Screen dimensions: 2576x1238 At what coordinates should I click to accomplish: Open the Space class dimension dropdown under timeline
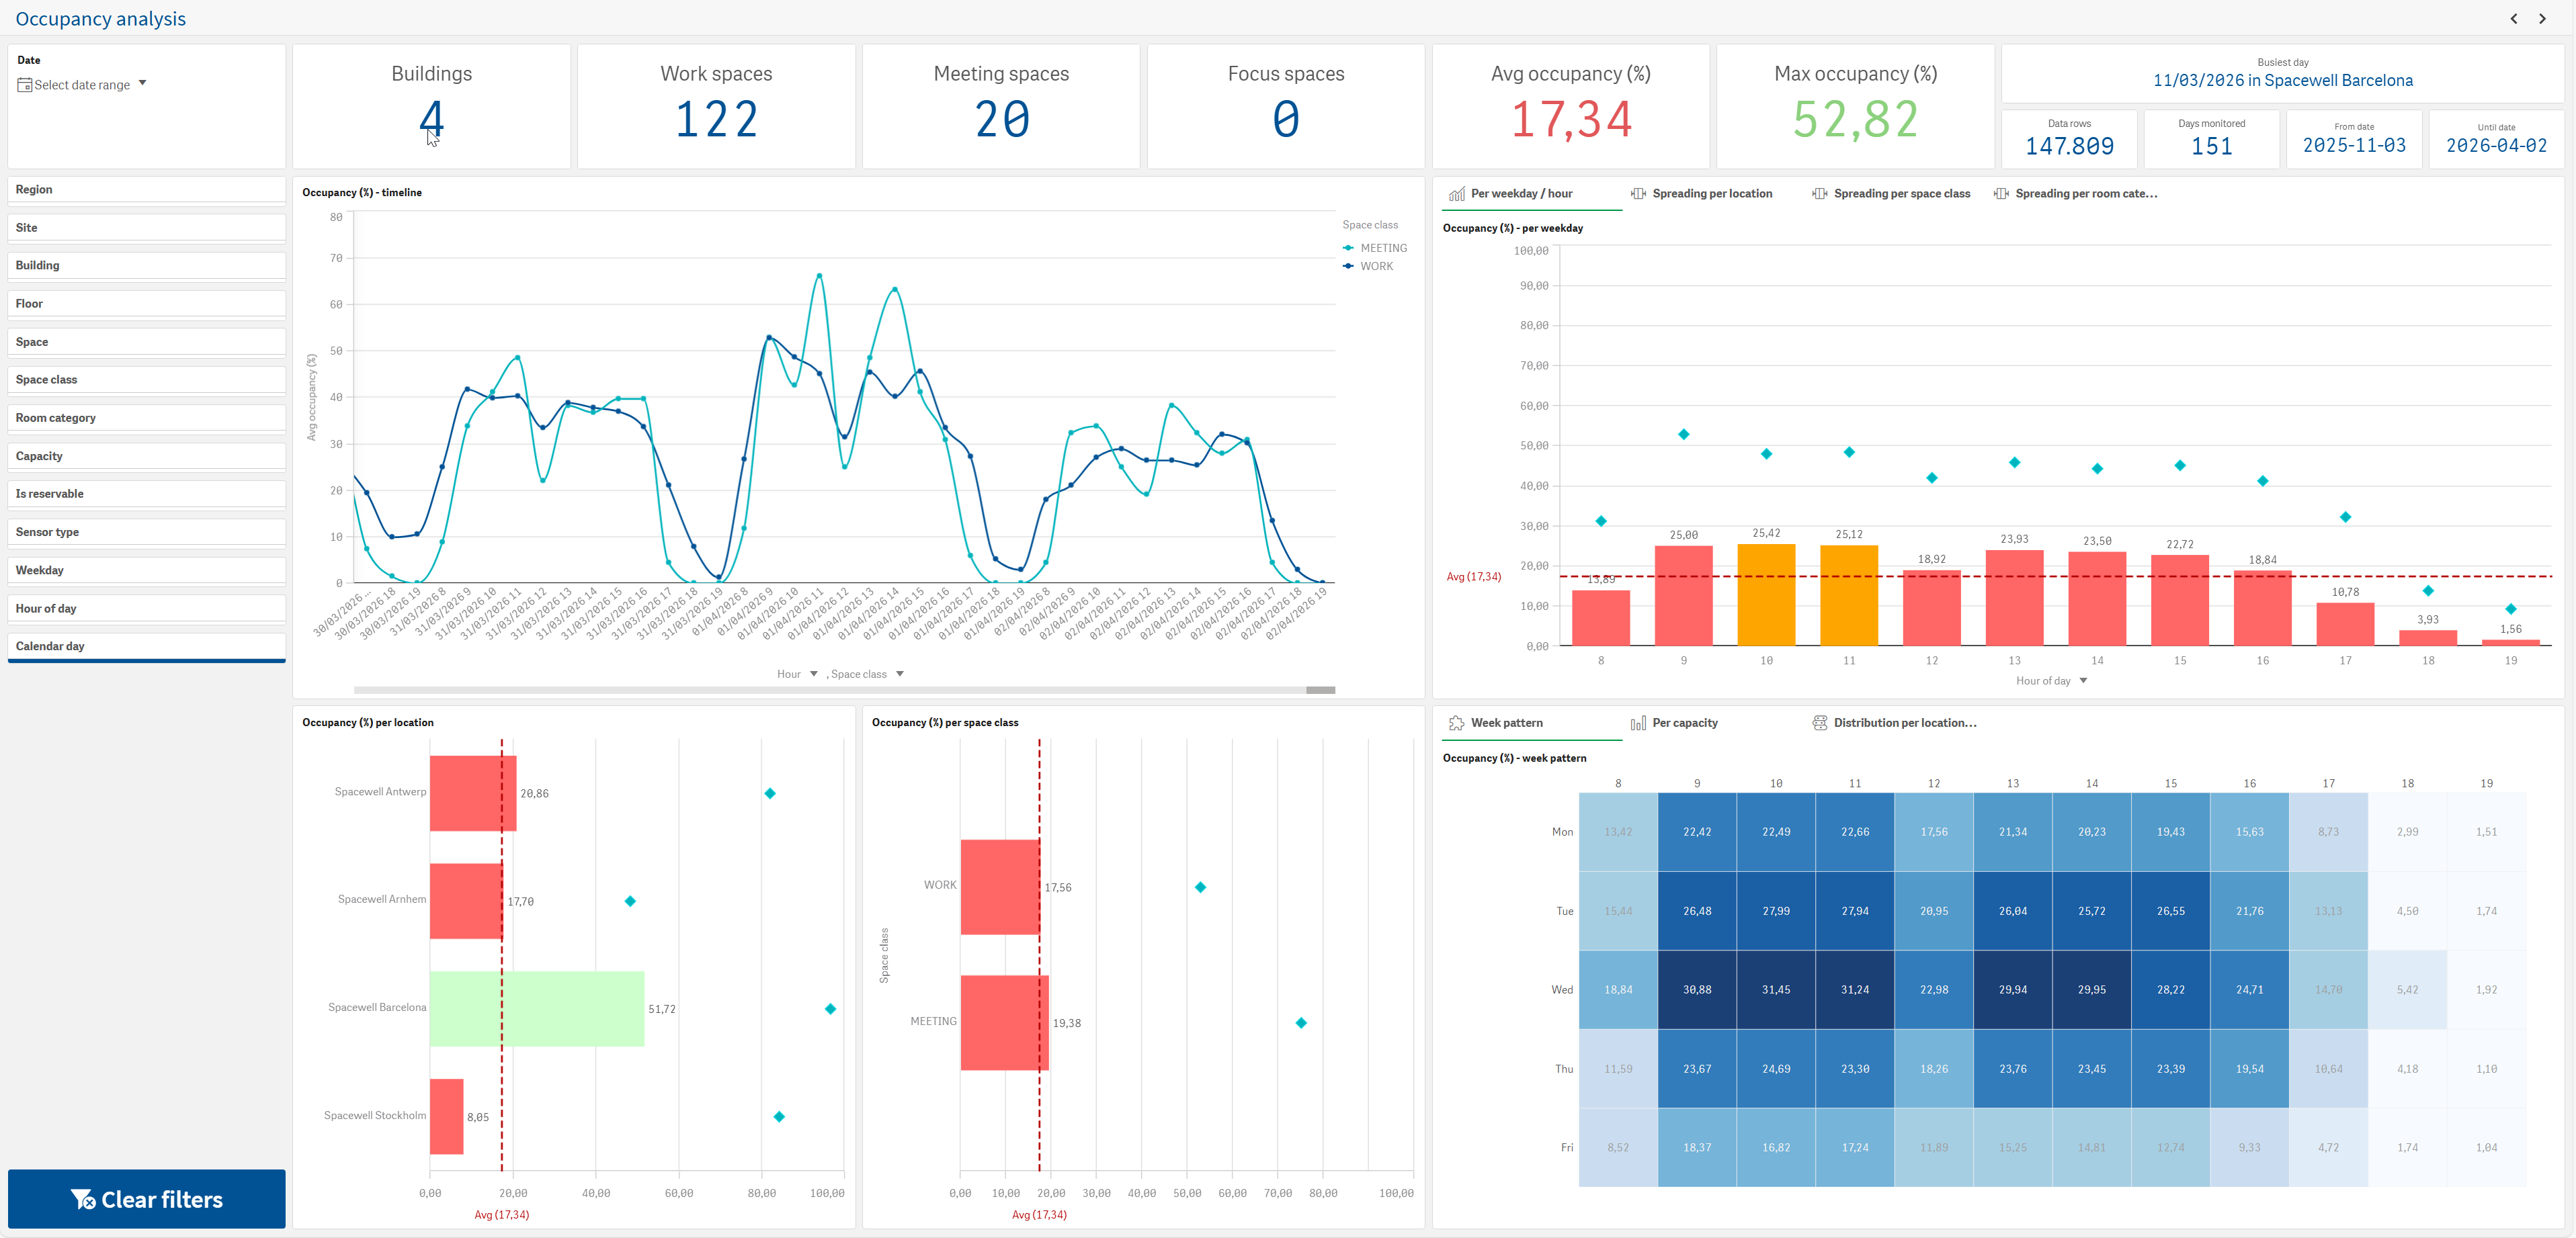click(867, 674)
